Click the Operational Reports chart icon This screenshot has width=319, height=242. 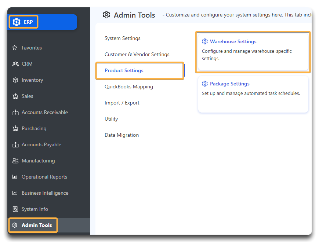[15, 177]
